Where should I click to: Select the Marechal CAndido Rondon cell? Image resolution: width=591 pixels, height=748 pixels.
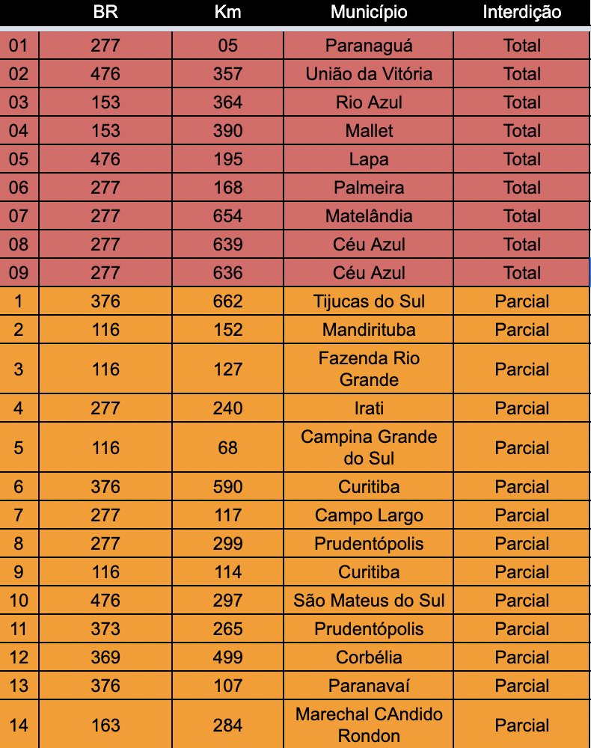click(x=369, y=725)
